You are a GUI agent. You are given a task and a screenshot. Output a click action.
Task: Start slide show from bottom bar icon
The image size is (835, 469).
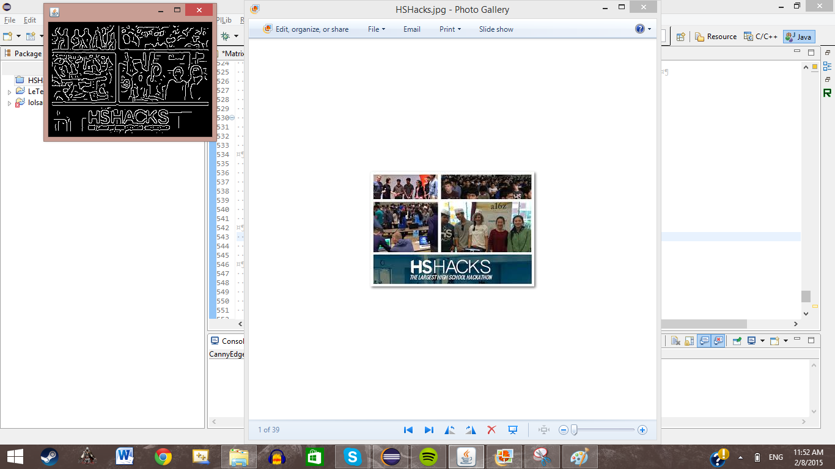click(513, 430)
